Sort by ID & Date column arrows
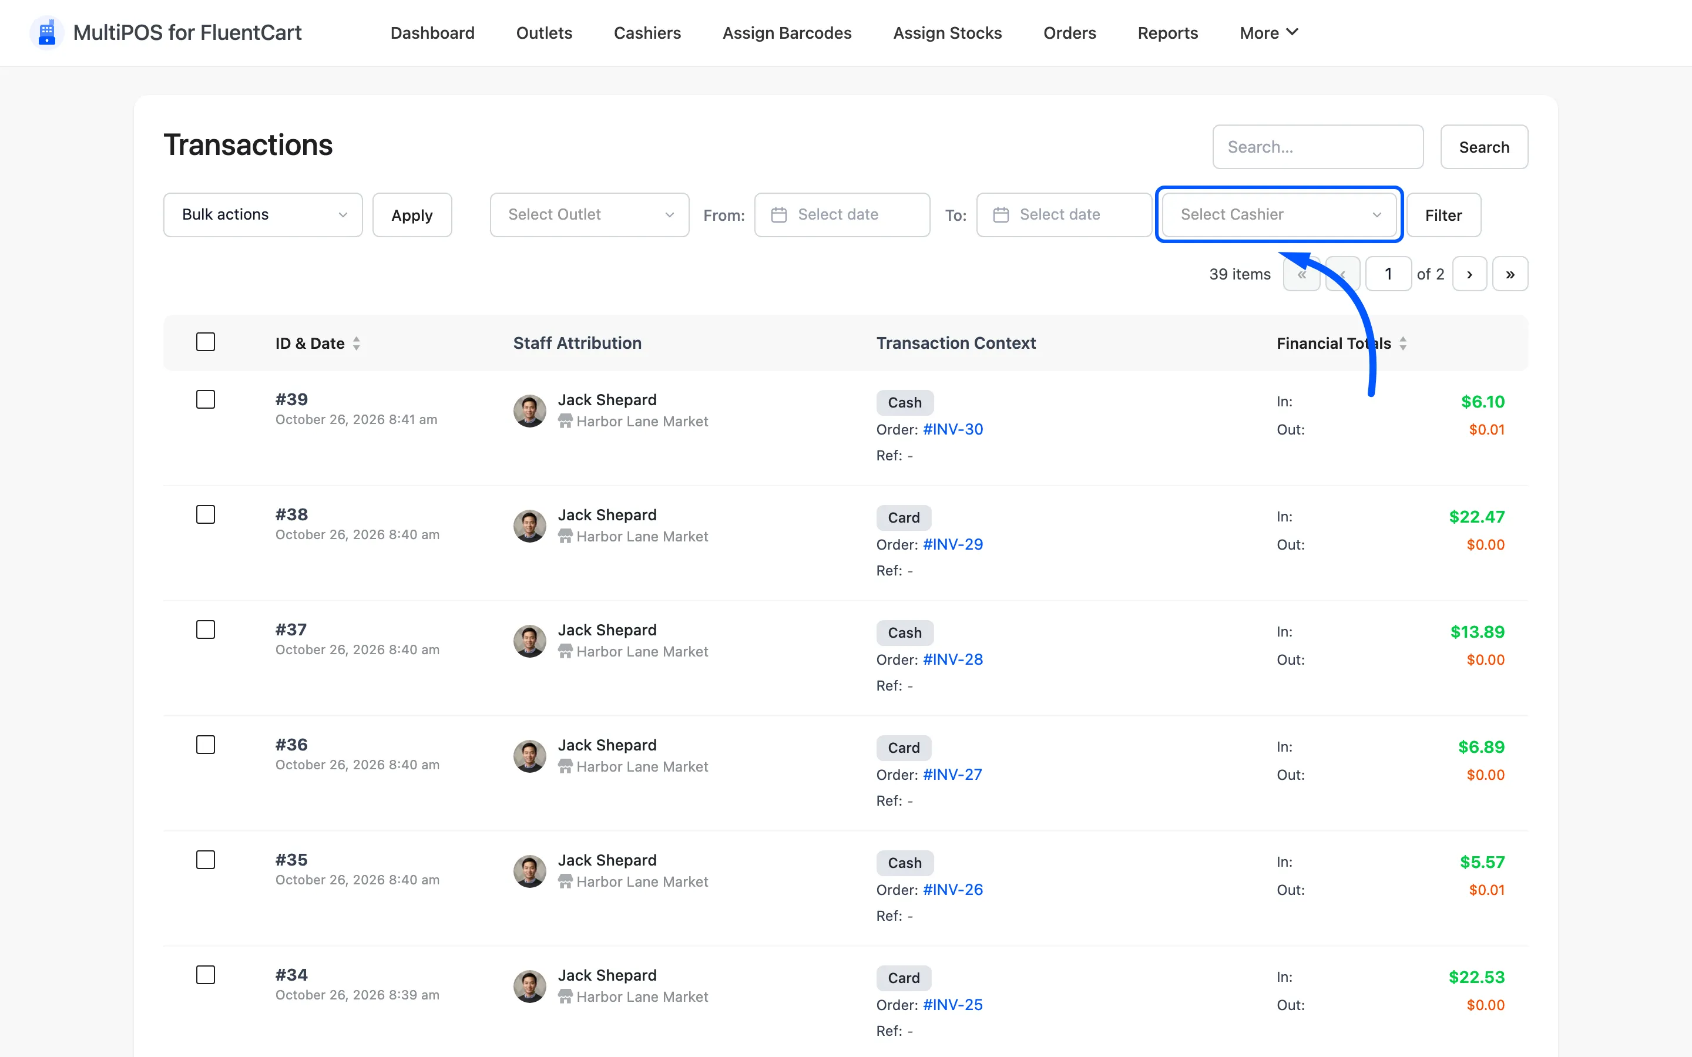The height and width of the screenshot is (1057, 1692). tap(357, 344)
